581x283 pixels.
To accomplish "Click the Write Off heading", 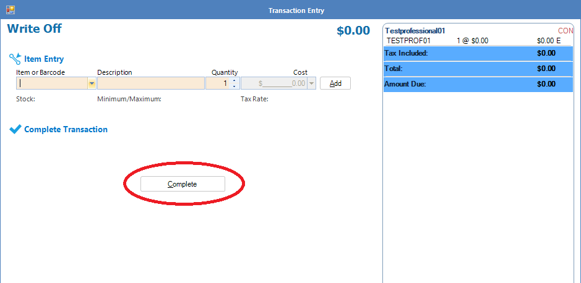I will click(x=34, y=29).
